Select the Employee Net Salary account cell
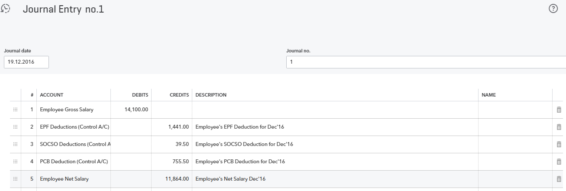 coord(74,179)
